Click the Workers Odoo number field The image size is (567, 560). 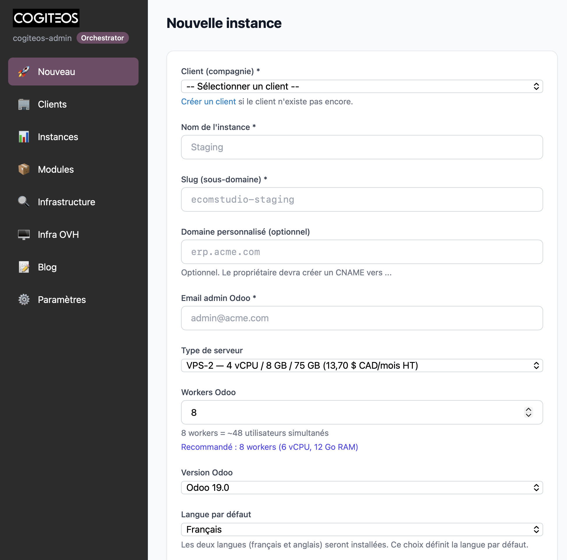[362, 412]
